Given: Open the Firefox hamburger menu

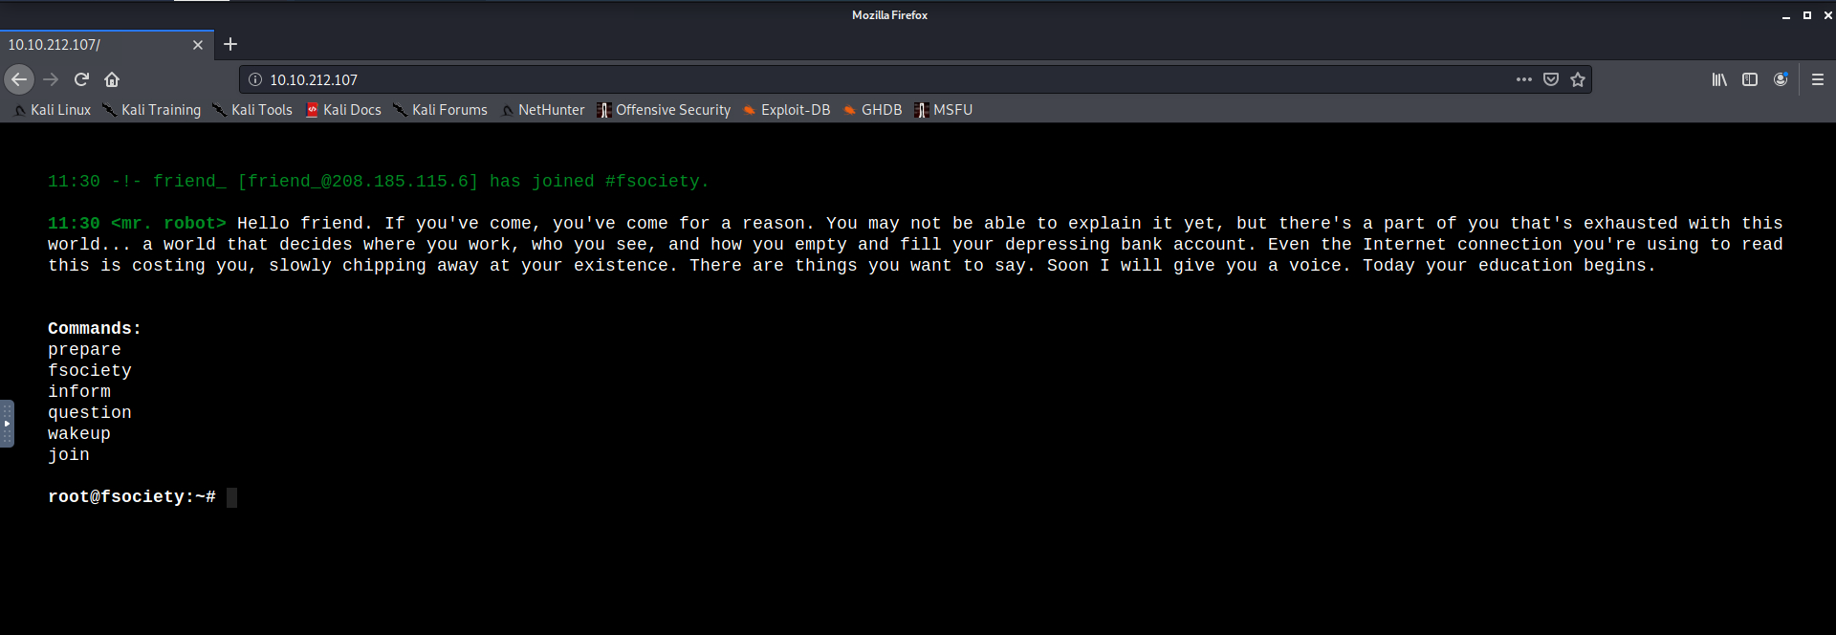Looking at the screenshot, I should 1818,79.
